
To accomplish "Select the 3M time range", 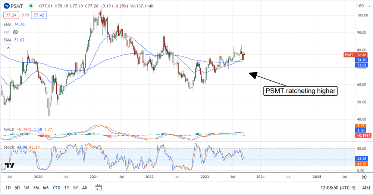I will [36, 188].
